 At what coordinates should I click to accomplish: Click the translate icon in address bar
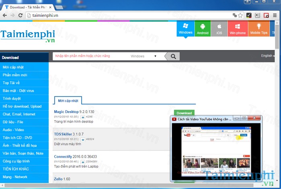pos(234,15)
